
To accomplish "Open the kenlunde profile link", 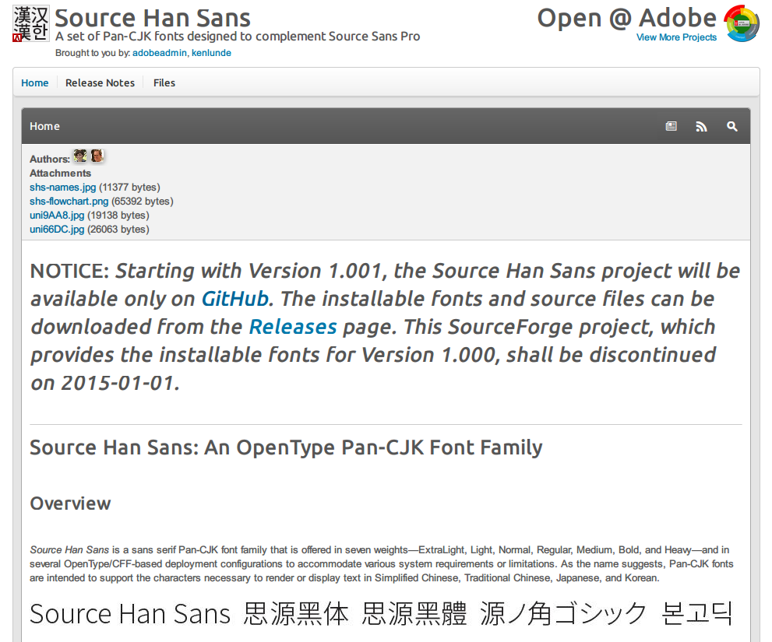I will (211, 53).
